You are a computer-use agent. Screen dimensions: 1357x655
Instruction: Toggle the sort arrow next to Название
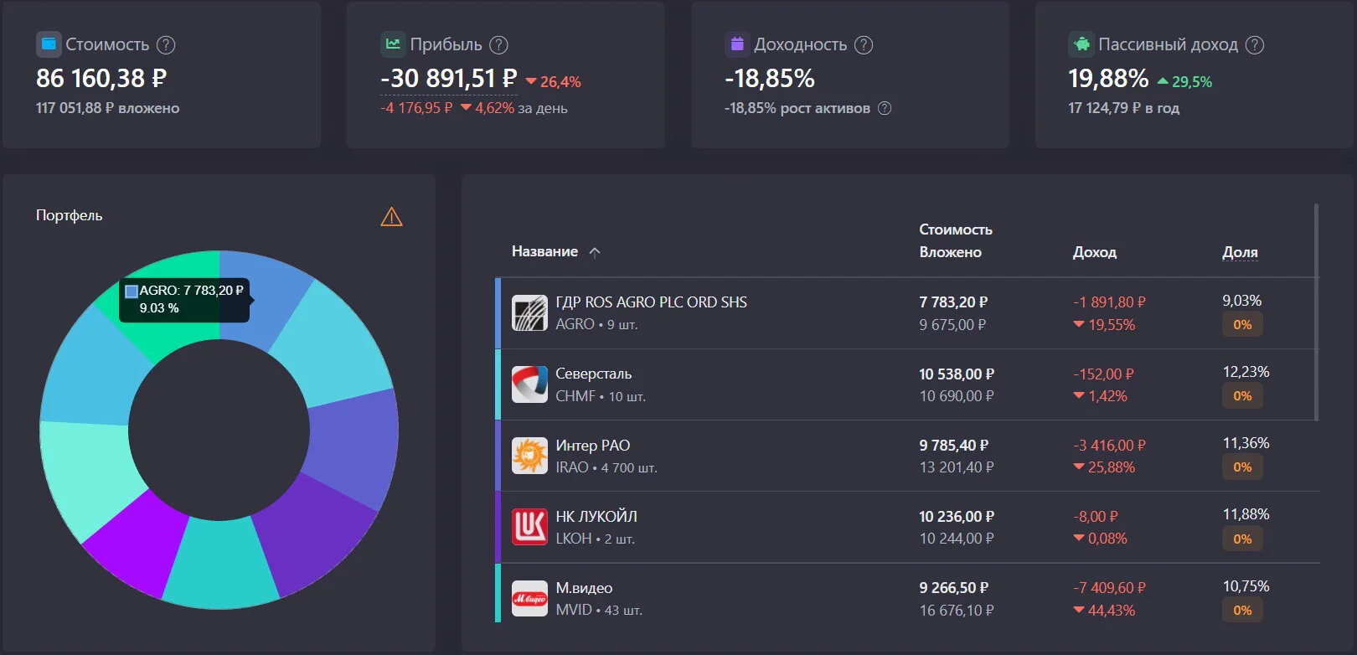tap(595, 252)
